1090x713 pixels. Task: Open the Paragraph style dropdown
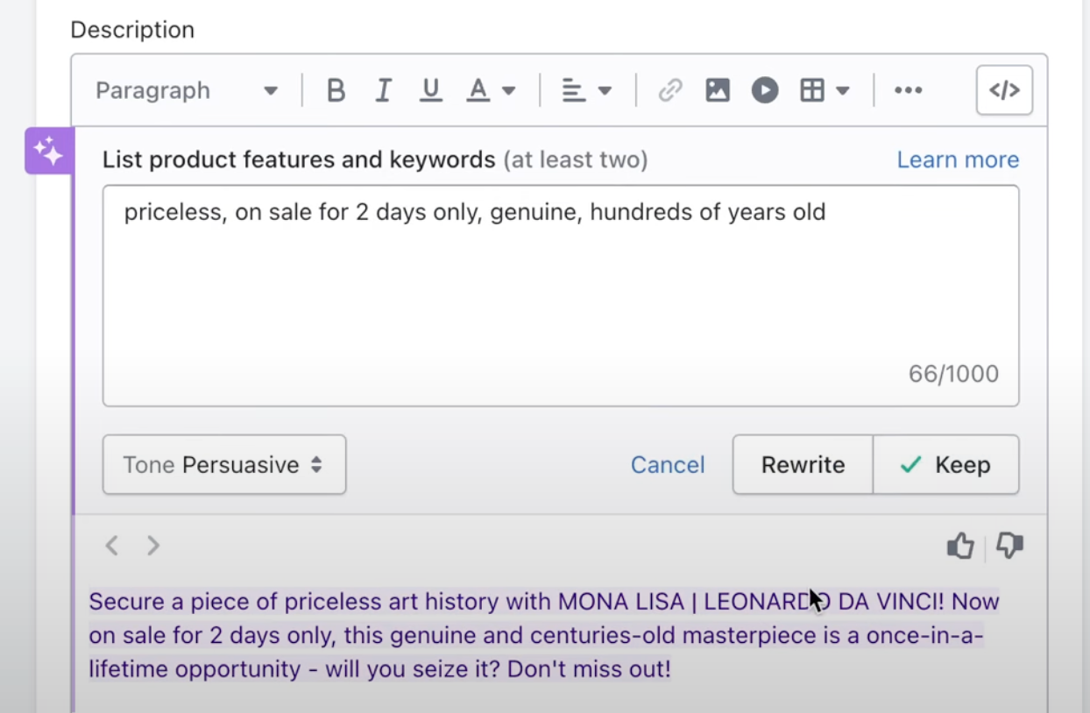186,90
